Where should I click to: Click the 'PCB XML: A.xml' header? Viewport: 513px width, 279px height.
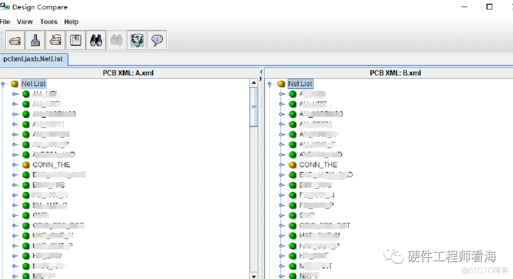[128, 73]
